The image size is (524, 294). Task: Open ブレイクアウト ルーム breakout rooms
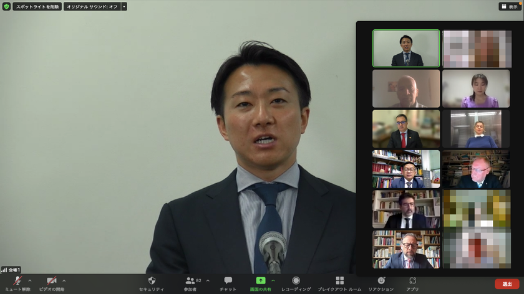pos(339,283)
